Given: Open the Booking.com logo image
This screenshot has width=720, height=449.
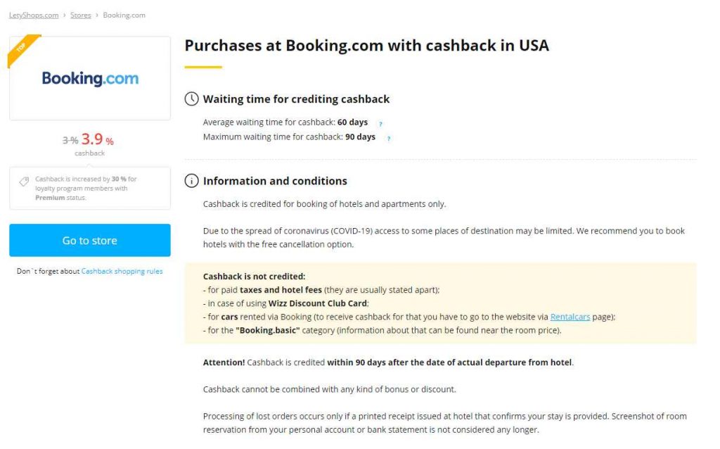Looking at the screenshot, I should click(x=90, y=79).
